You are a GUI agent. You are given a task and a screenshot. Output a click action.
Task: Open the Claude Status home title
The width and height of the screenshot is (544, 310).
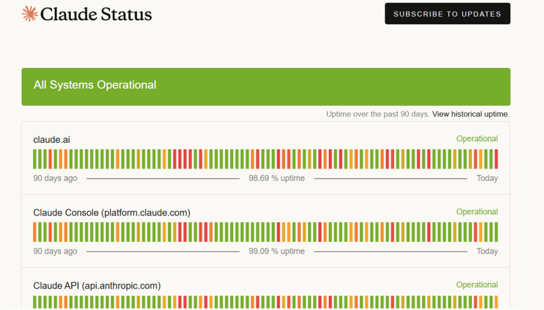(x=96, y=14)
